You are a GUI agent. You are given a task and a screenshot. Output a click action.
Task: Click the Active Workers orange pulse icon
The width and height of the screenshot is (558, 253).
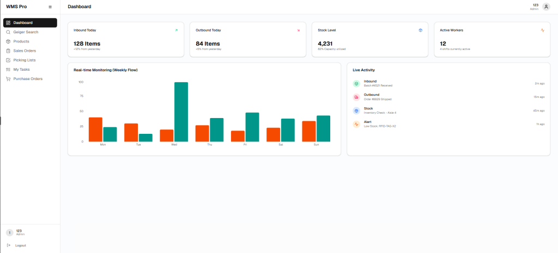[542, 30]
